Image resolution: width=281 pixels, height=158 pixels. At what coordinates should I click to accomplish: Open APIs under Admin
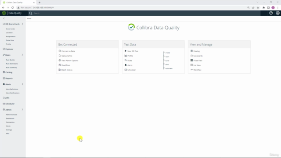click(7, 133)
